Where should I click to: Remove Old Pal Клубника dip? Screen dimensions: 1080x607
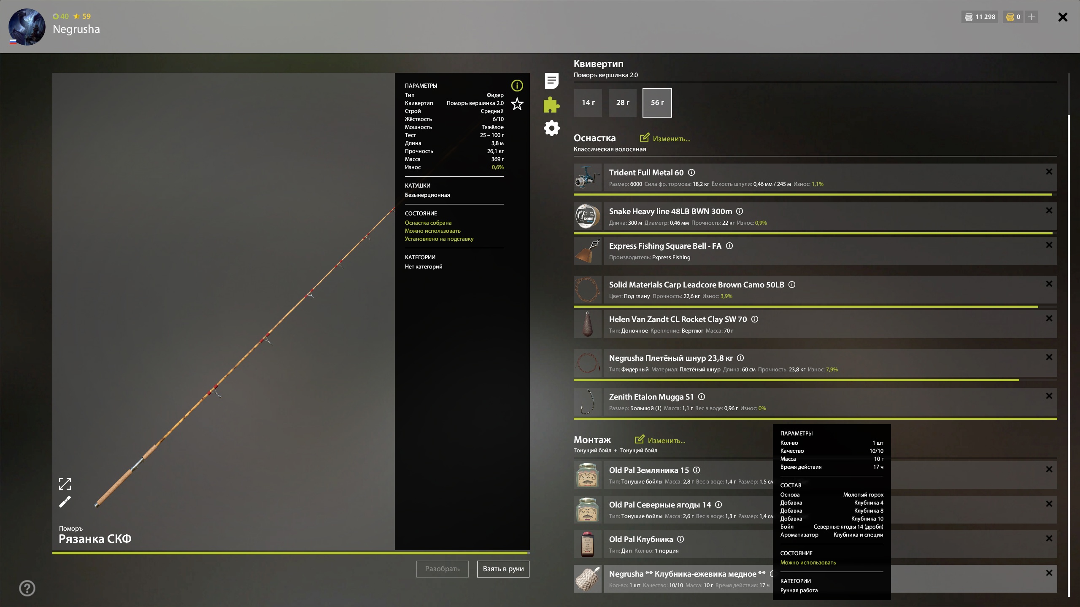coord(1049,538)
